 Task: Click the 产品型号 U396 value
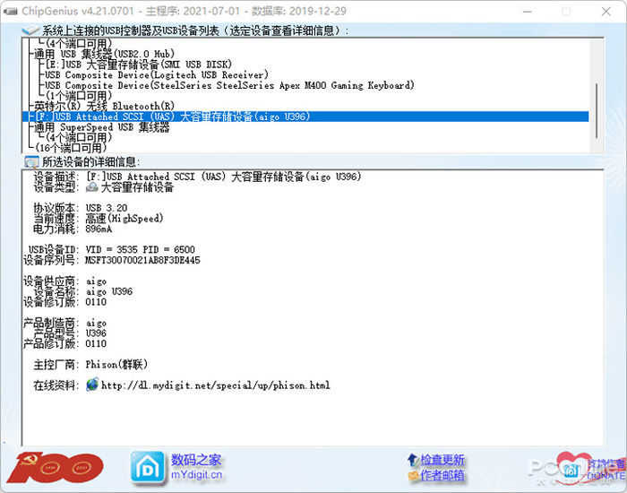[x=96, y=333]
